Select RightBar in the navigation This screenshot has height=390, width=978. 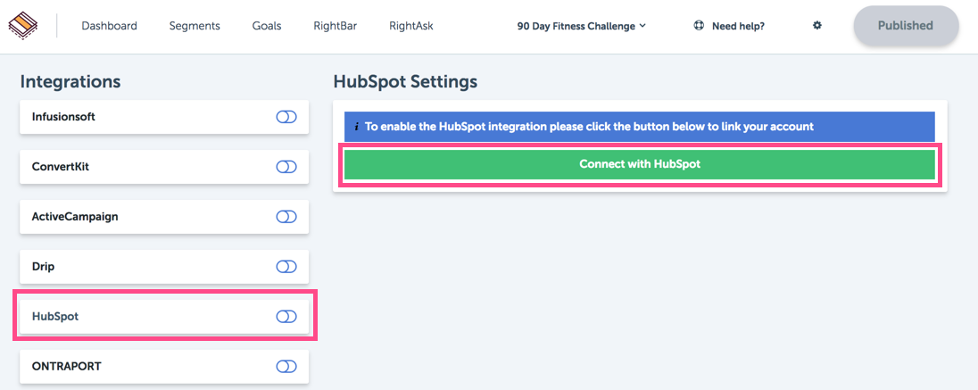click(x=335, y=26)
